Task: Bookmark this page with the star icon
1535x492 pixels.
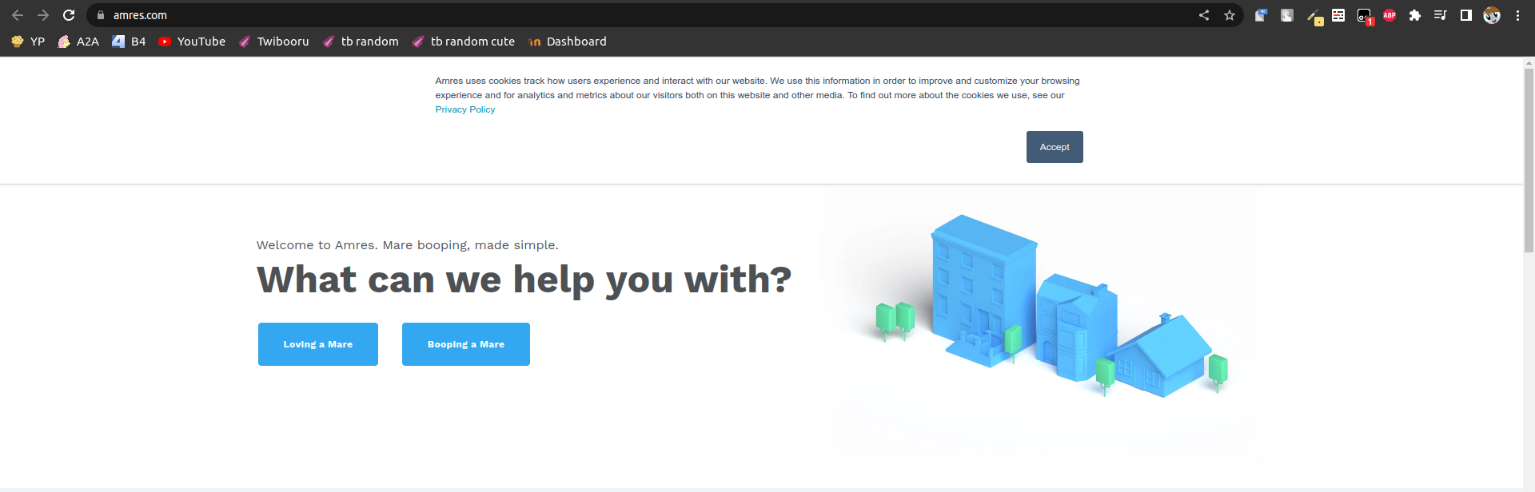Action: (1230, 15)
